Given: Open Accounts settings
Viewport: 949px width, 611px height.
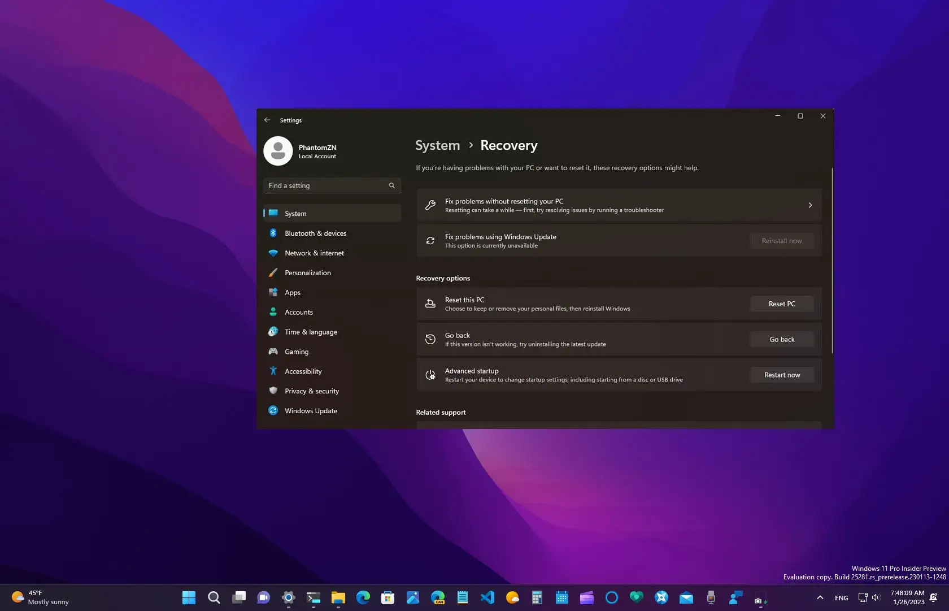Looking at the screenshot, I should click(x=332, y=312).
